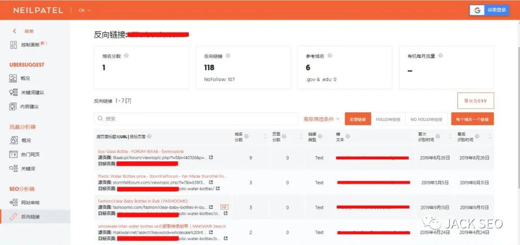
Task: Toggle 每个域名一个链接 filter button
Action: [x=472, y=119]
